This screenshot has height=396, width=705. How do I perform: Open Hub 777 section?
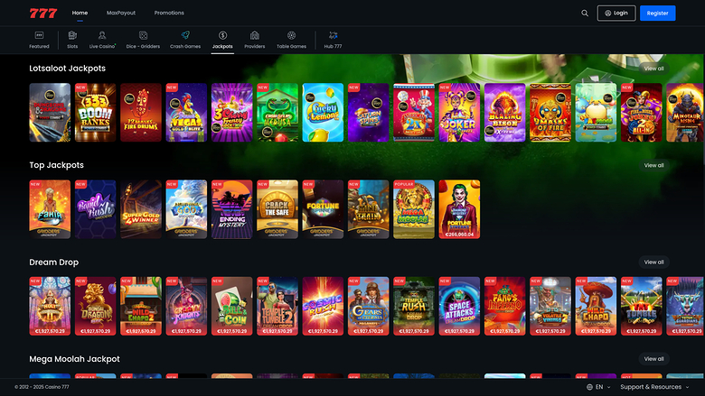[x=334, y=40]
